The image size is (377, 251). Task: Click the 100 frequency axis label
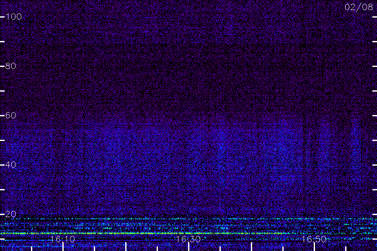pyautogui.click(x=13, y=17)
